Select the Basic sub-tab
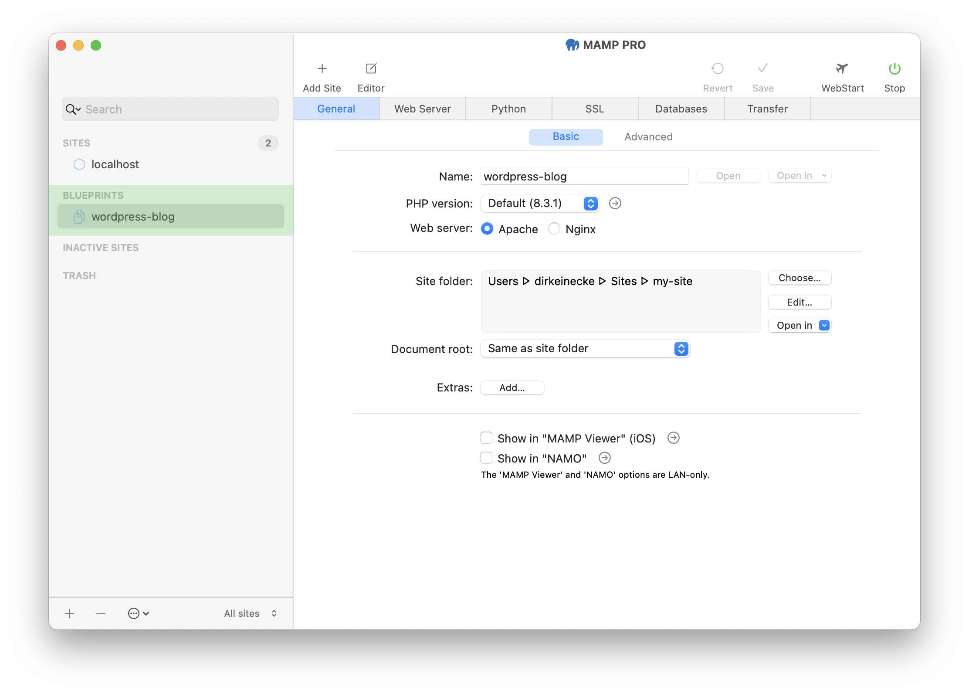 point(566,137)
